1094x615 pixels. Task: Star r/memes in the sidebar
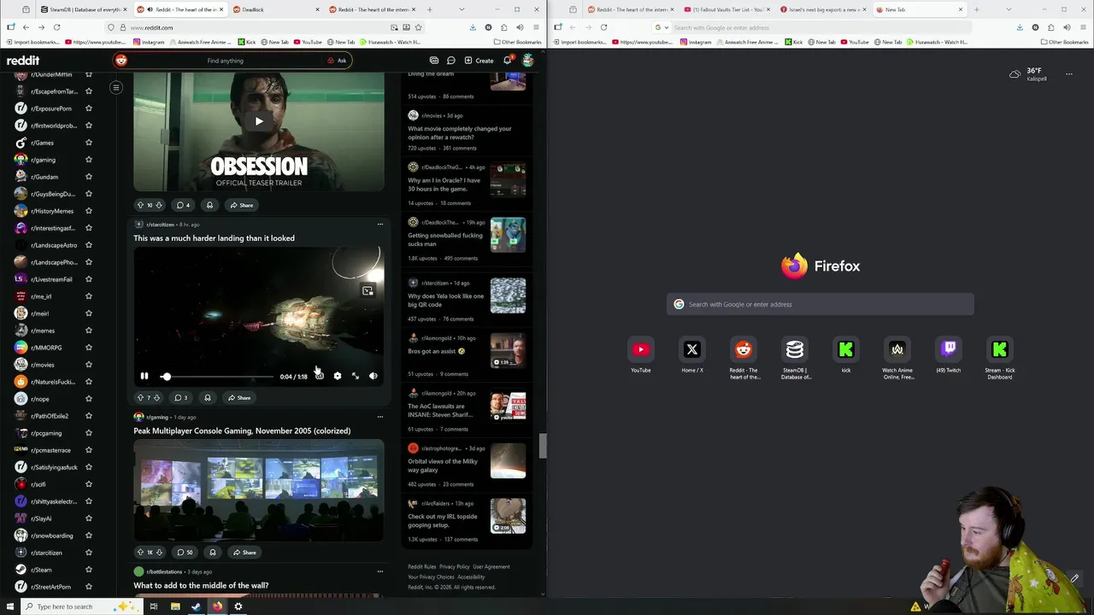[x=88, y=331]
